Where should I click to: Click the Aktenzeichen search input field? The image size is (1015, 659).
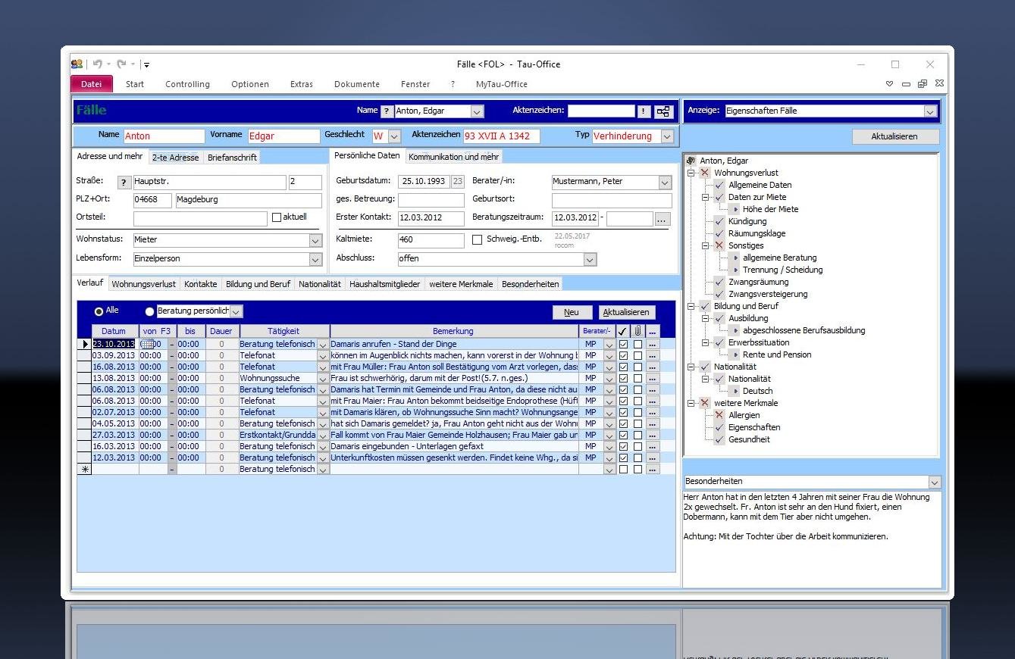tap(601, 111)
